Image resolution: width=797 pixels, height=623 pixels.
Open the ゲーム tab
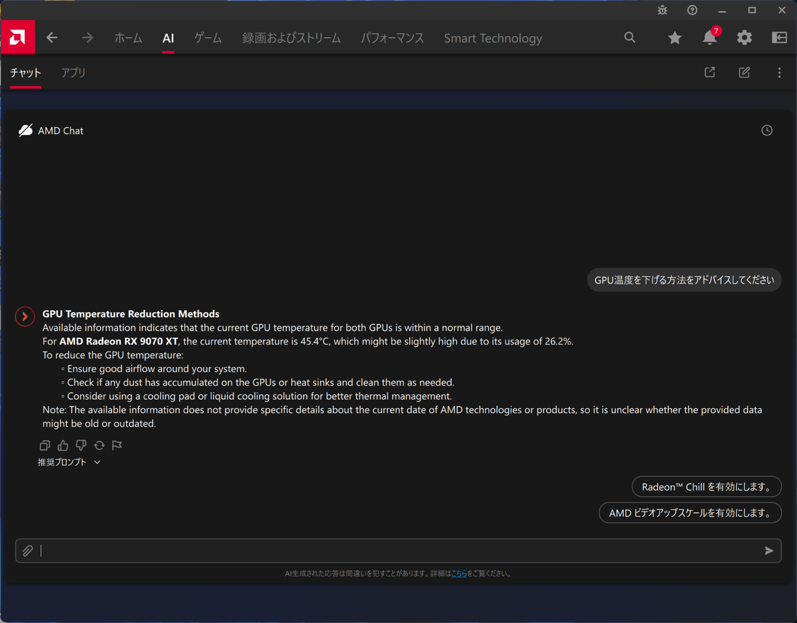click(x=208, y=38)
